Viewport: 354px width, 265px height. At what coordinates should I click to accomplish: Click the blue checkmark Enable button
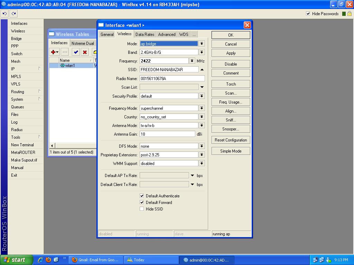tap(76, 52)
